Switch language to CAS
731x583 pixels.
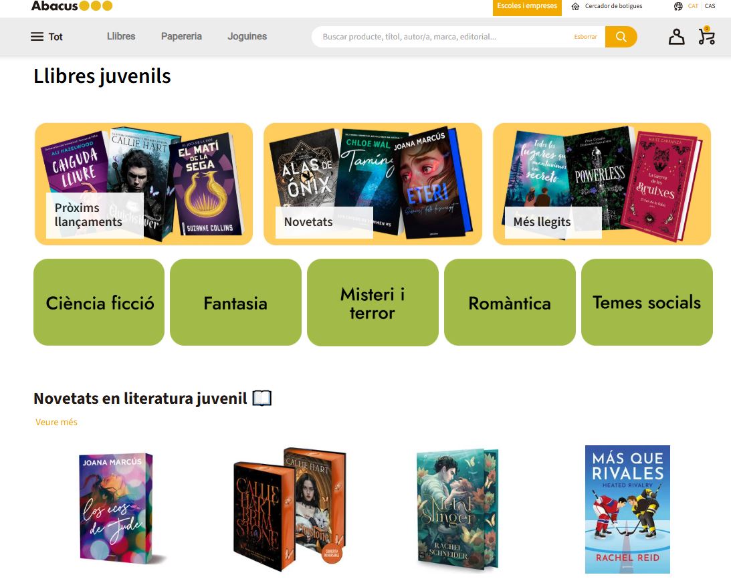click(710, 6)
